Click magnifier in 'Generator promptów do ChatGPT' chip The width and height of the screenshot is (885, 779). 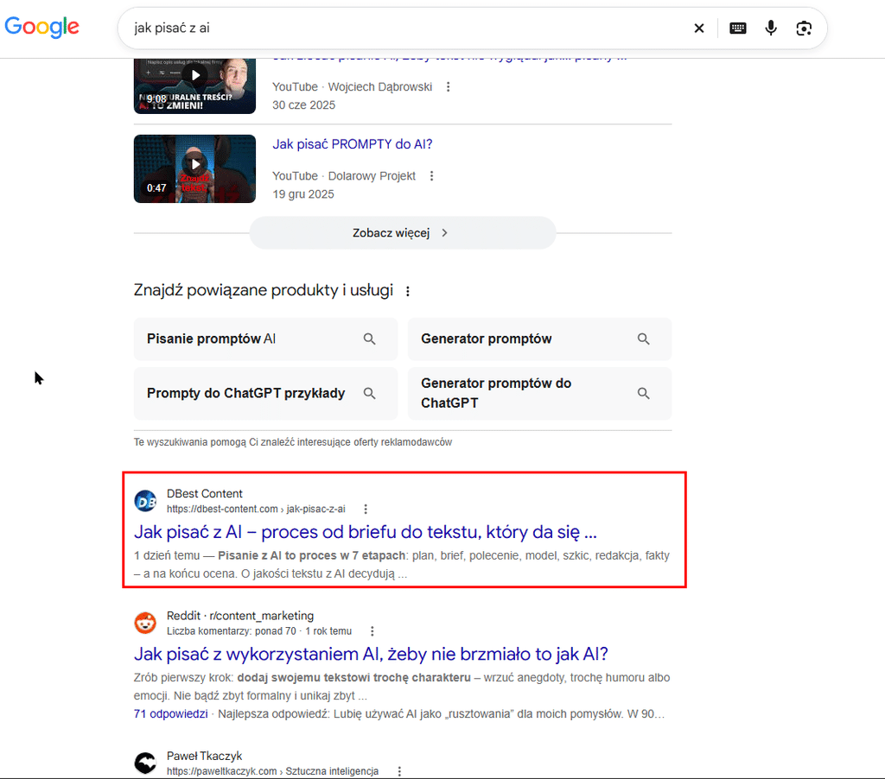coord(643,393)
